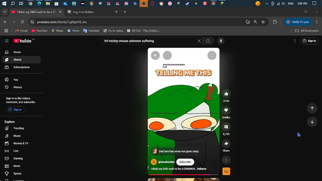The width and height of the screenshot is (322, 181).
Task: Open the YouTube guide hamburger menu
Action: point(6,41)
